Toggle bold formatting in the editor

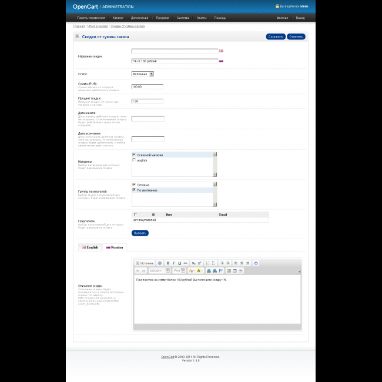[x=167, y=263]
